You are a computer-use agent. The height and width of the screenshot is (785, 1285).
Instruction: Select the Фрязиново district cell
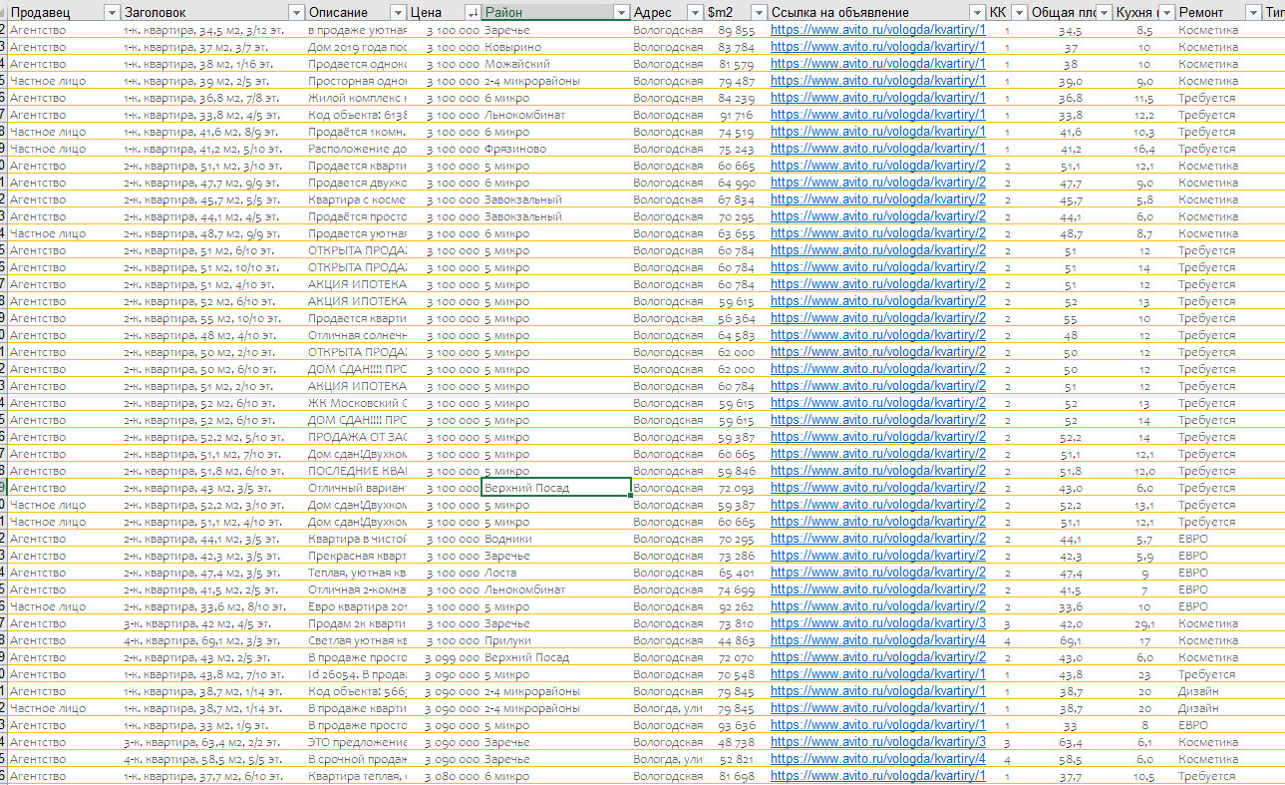point(556,149)
